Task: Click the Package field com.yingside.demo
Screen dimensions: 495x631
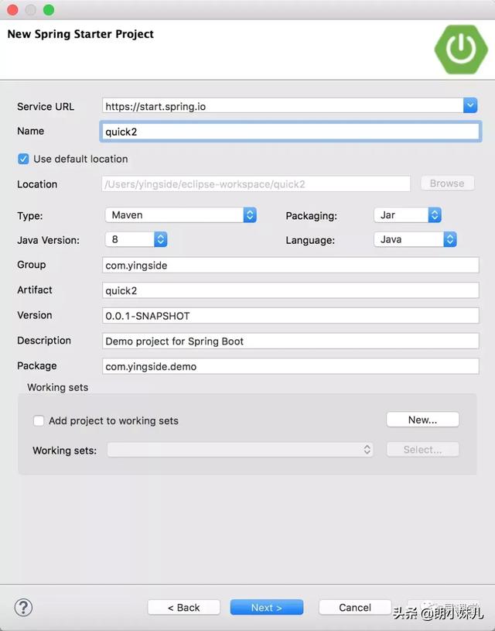Action: coord(290,367)
